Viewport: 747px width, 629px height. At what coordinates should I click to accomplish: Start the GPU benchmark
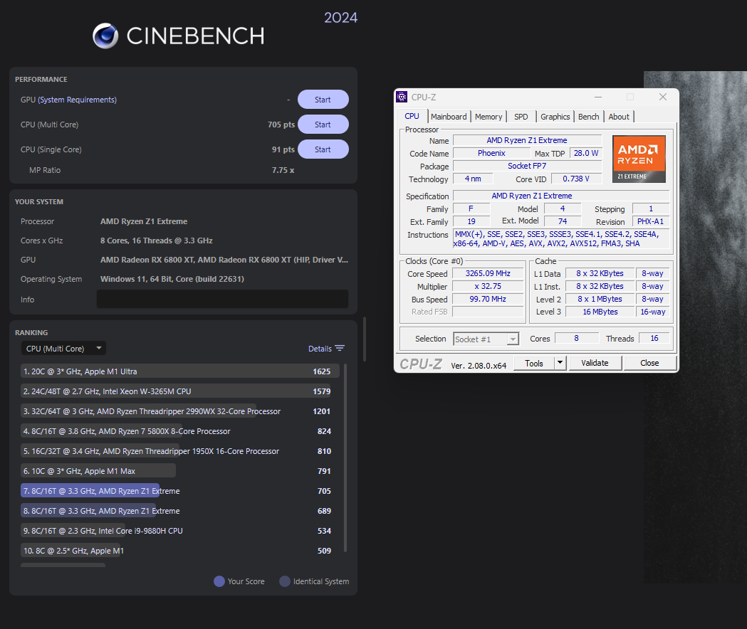[323, 99]
